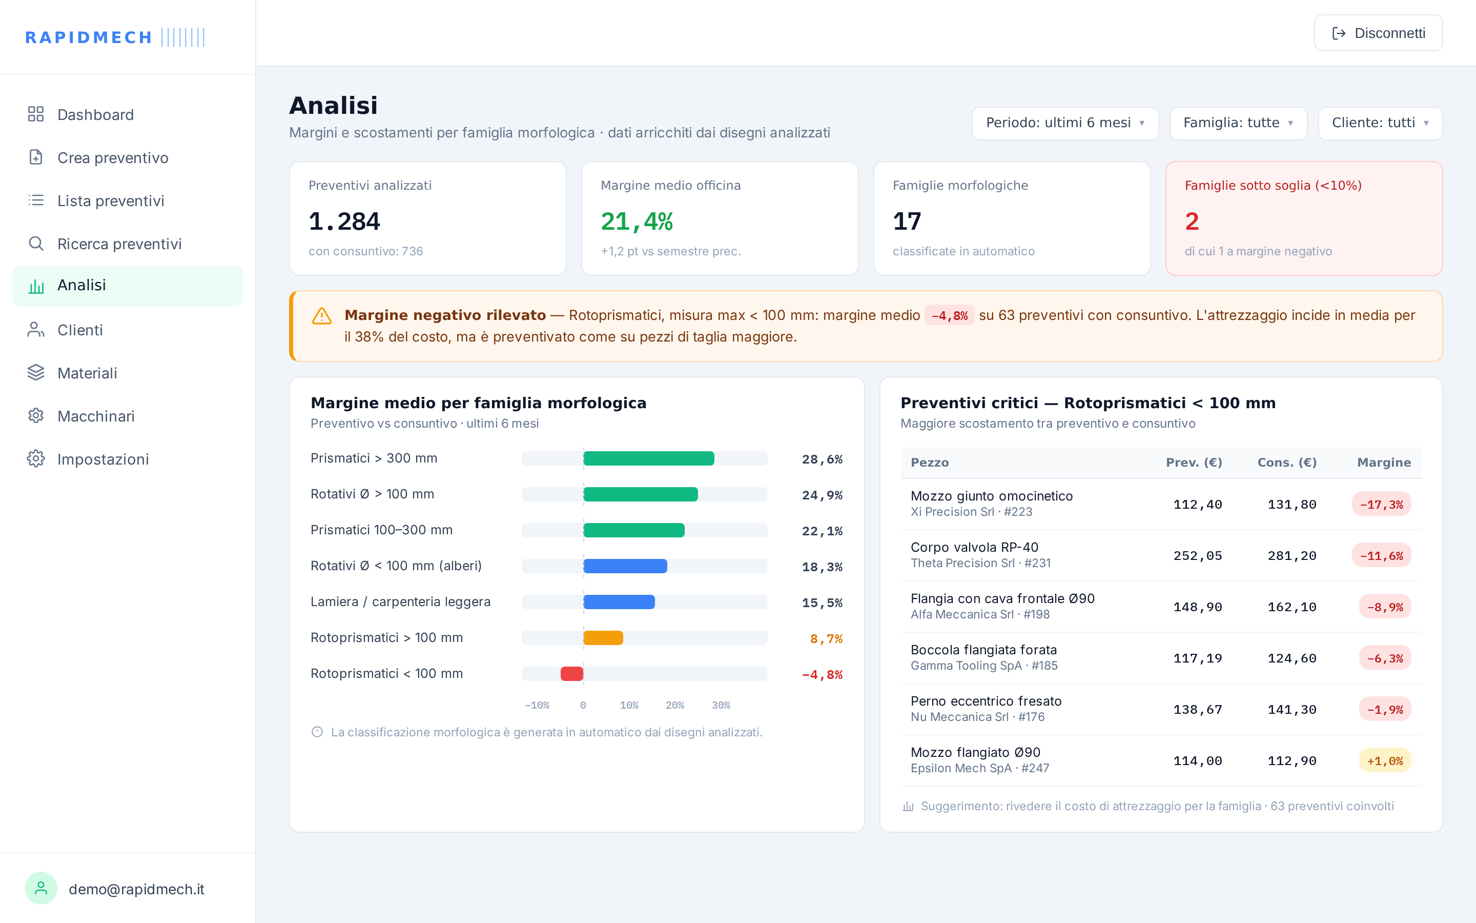Click the Preventivi analizzati card
This screenshot has width=1476, height=923.
tap(427, 218)
